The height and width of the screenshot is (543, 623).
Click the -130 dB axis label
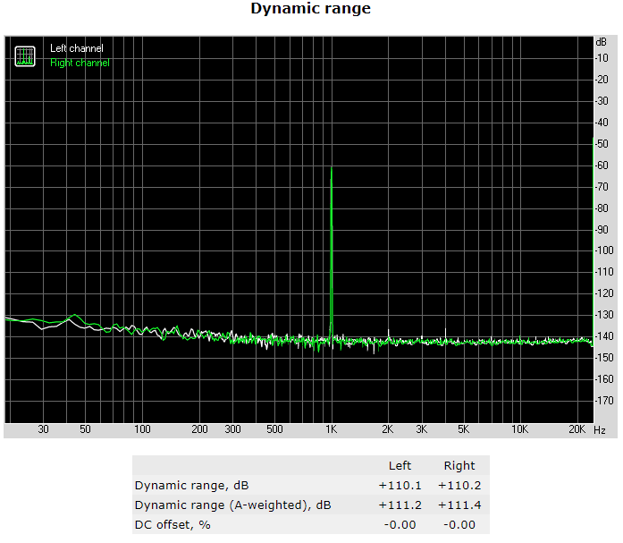coord(604,315)
